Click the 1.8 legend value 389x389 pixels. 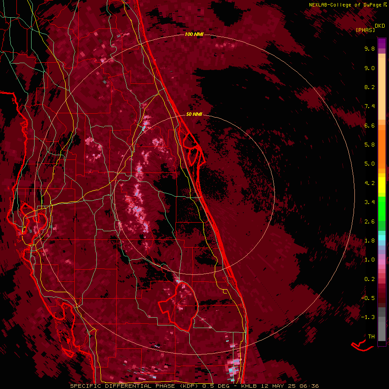370,241
